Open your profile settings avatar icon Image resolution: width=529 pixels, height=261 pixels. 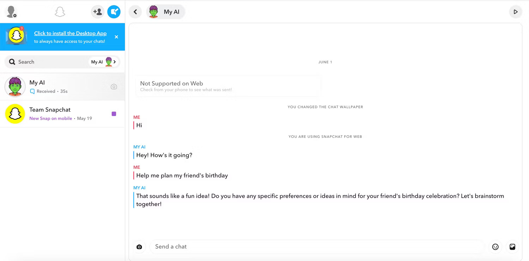[11, 12]
